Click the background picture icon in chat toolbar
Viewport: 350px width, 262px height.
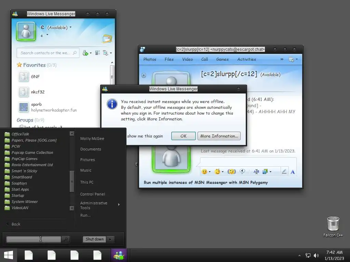(x=265, y=171)
